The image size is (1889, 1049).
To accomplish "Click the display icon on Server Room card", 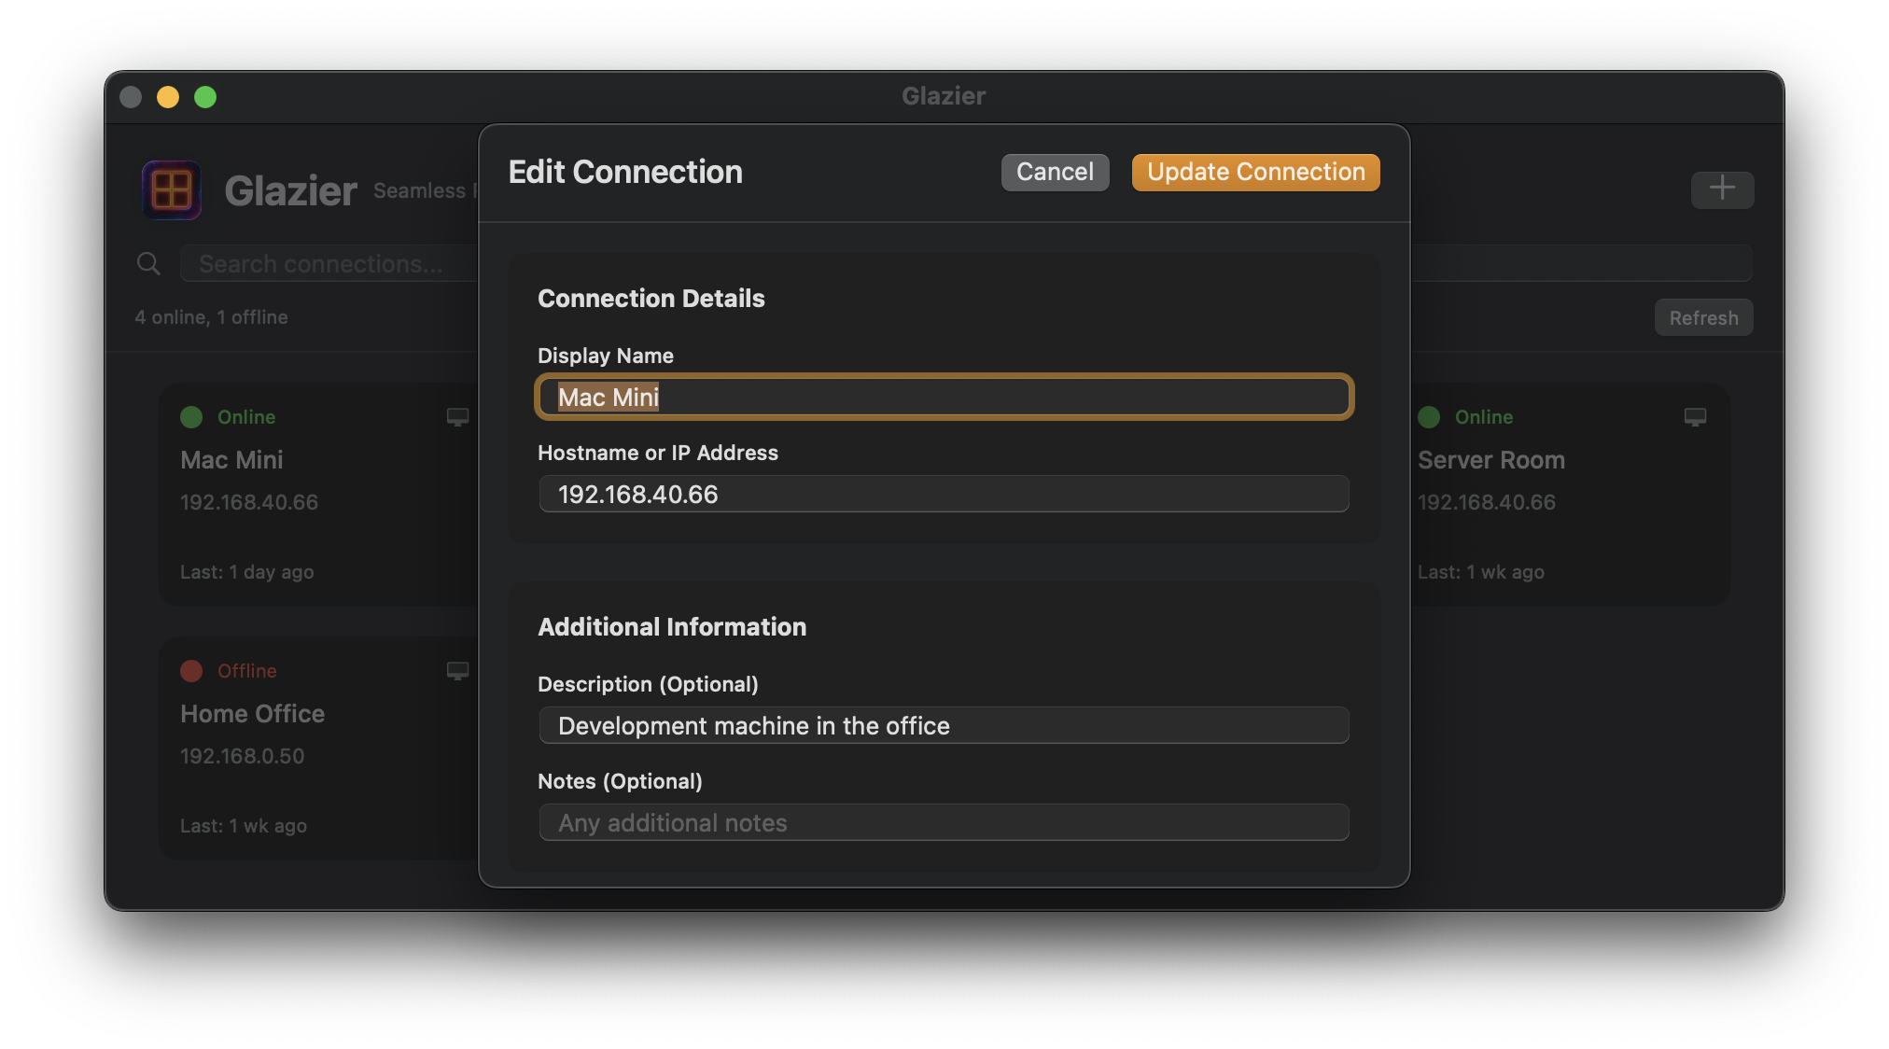I will tap(1695, 417).
